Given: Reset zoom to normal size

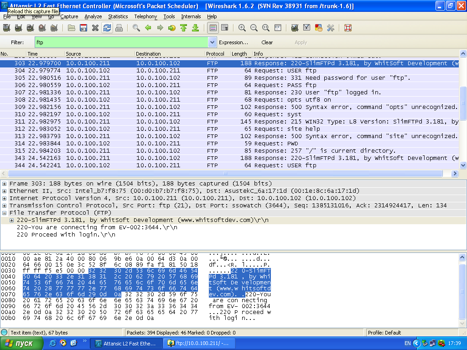Looking at the screenshot, I should [x=266, y=28].
